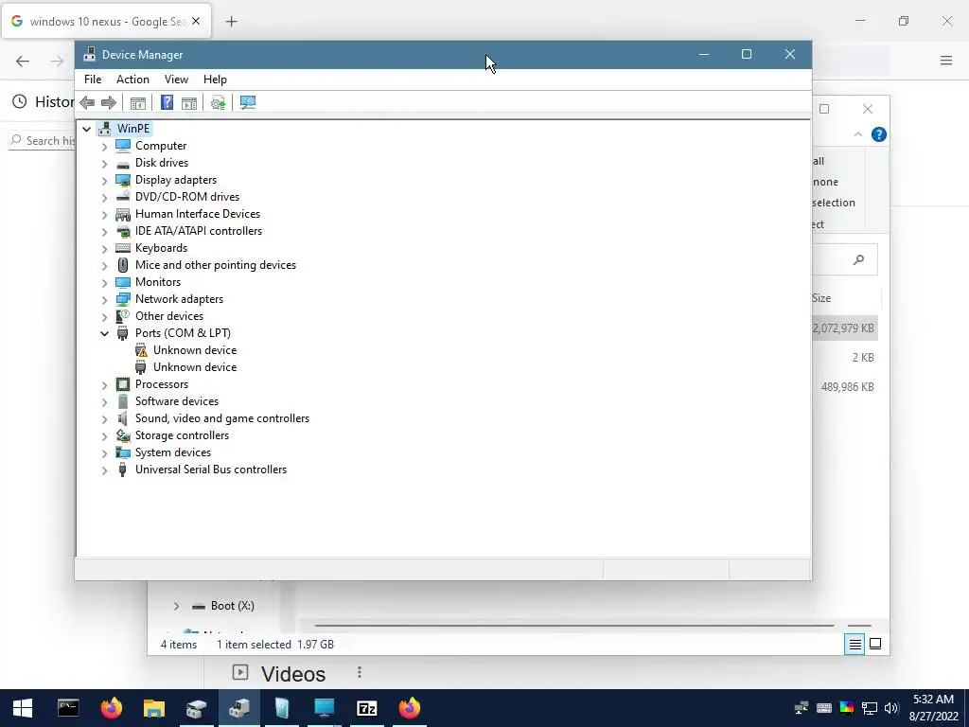Switch File Explorer to details view
Image resolution: width=969 pixels, height=727 pixels.
click(x=854, y=644)
